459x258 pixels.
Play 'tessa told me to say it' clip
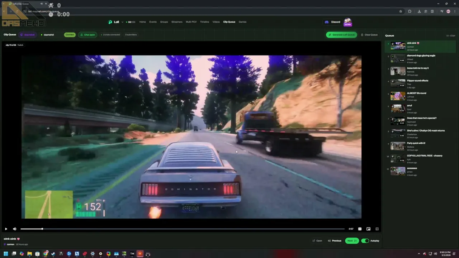pos(420,71)
